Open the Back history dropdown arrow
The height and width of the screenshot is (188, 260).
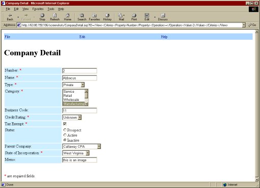tap(18, 17)
